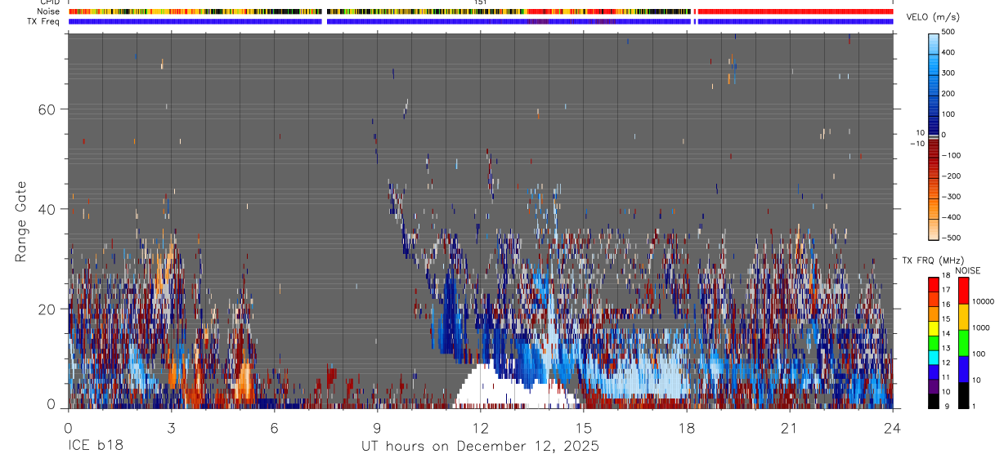Click the 16 label in TX FRQ legend
Image resolution: width=1004 pixels, height=463 pixels.
coord(946,305)
